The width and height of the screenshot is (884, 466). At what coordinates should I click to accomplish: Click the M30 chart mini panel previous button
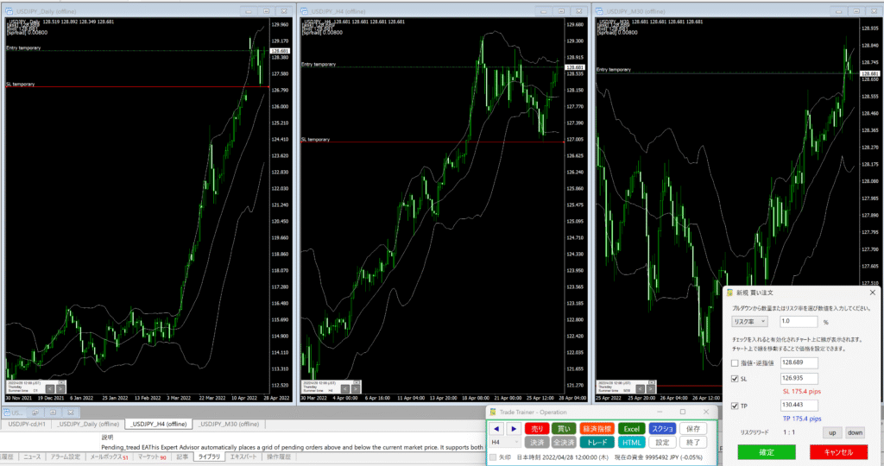click(x=640, y=389)
